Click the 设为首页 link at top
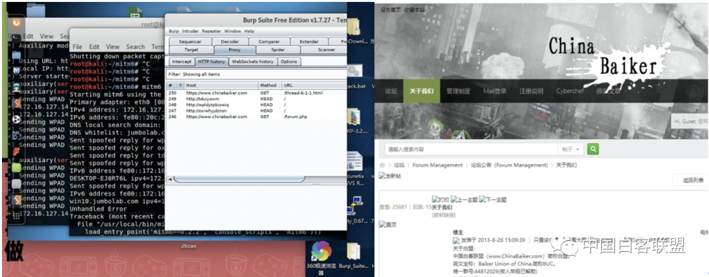 pyautogui.click(x=390, y=9)
